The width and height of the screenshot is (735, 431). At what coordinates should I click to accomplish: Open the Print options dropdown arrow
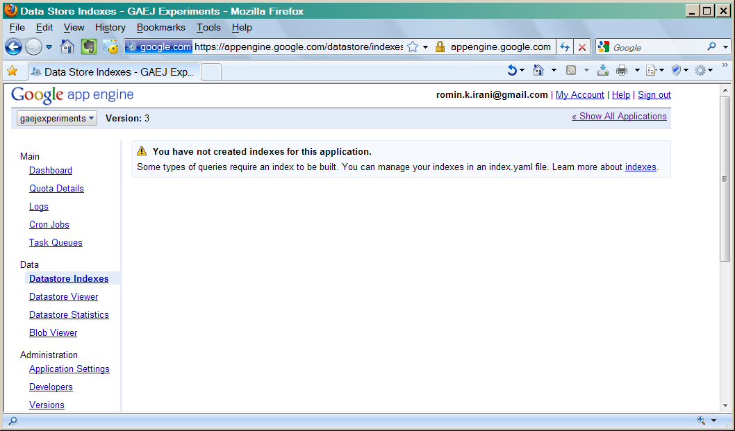[x=637, y=70]
